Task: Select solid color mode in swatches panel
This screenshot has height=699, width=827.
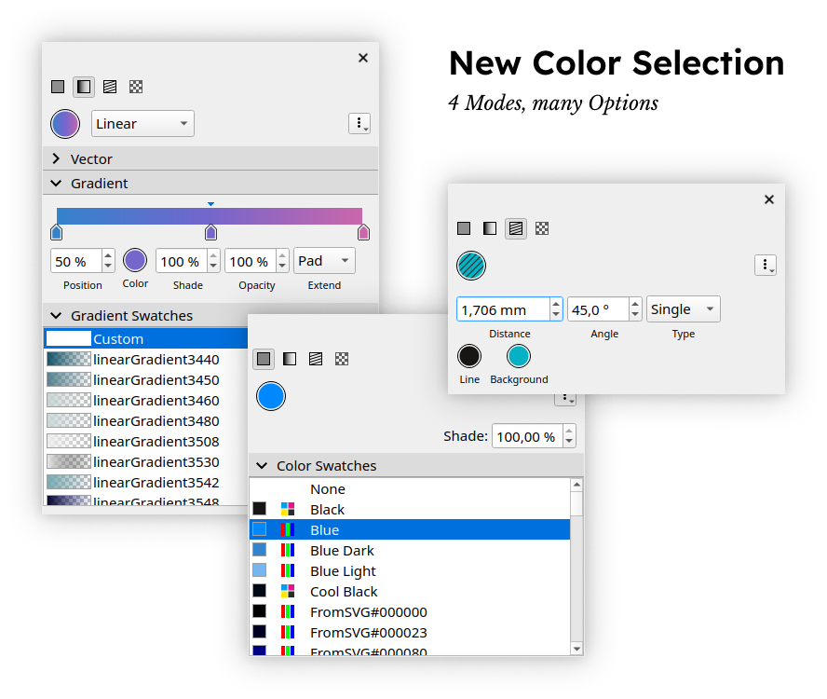Action: tap(264, 359)
